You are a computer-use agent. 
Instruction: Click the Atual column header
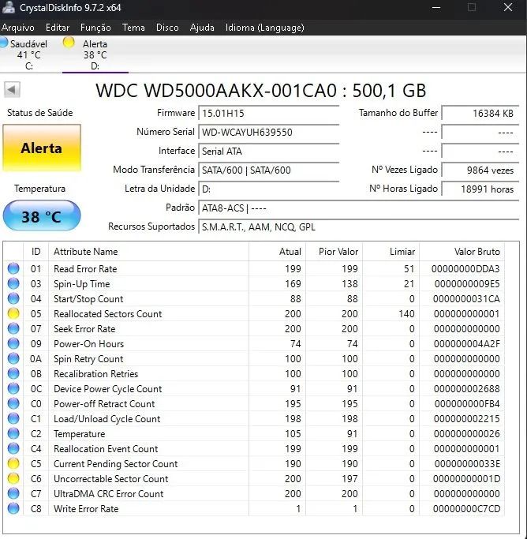[277, 252]
